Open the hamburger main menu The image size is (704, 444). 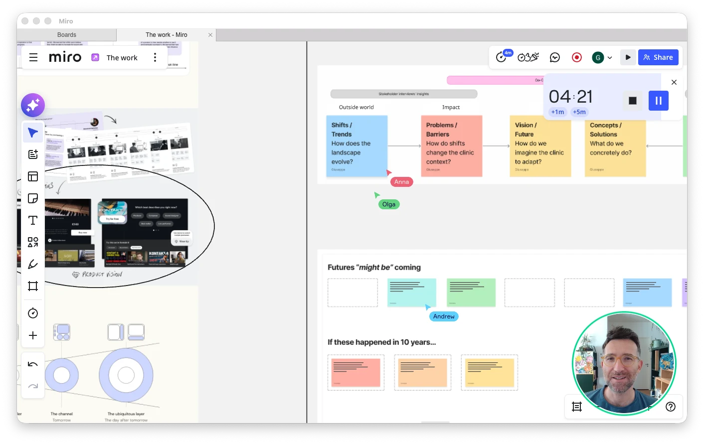[x=33, y=57]
